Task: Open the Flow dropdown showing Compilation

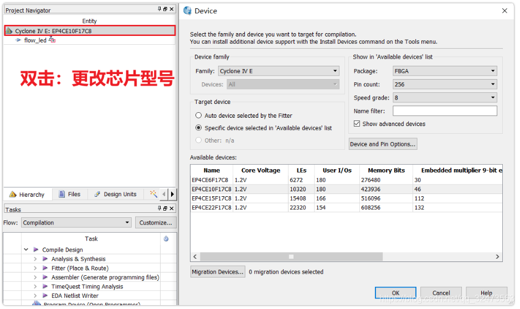Action: pyautogui.click(x=76, y=223)
